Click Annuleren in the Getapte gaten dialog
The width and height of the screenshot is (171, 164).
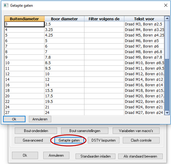[x=40, y=119]
